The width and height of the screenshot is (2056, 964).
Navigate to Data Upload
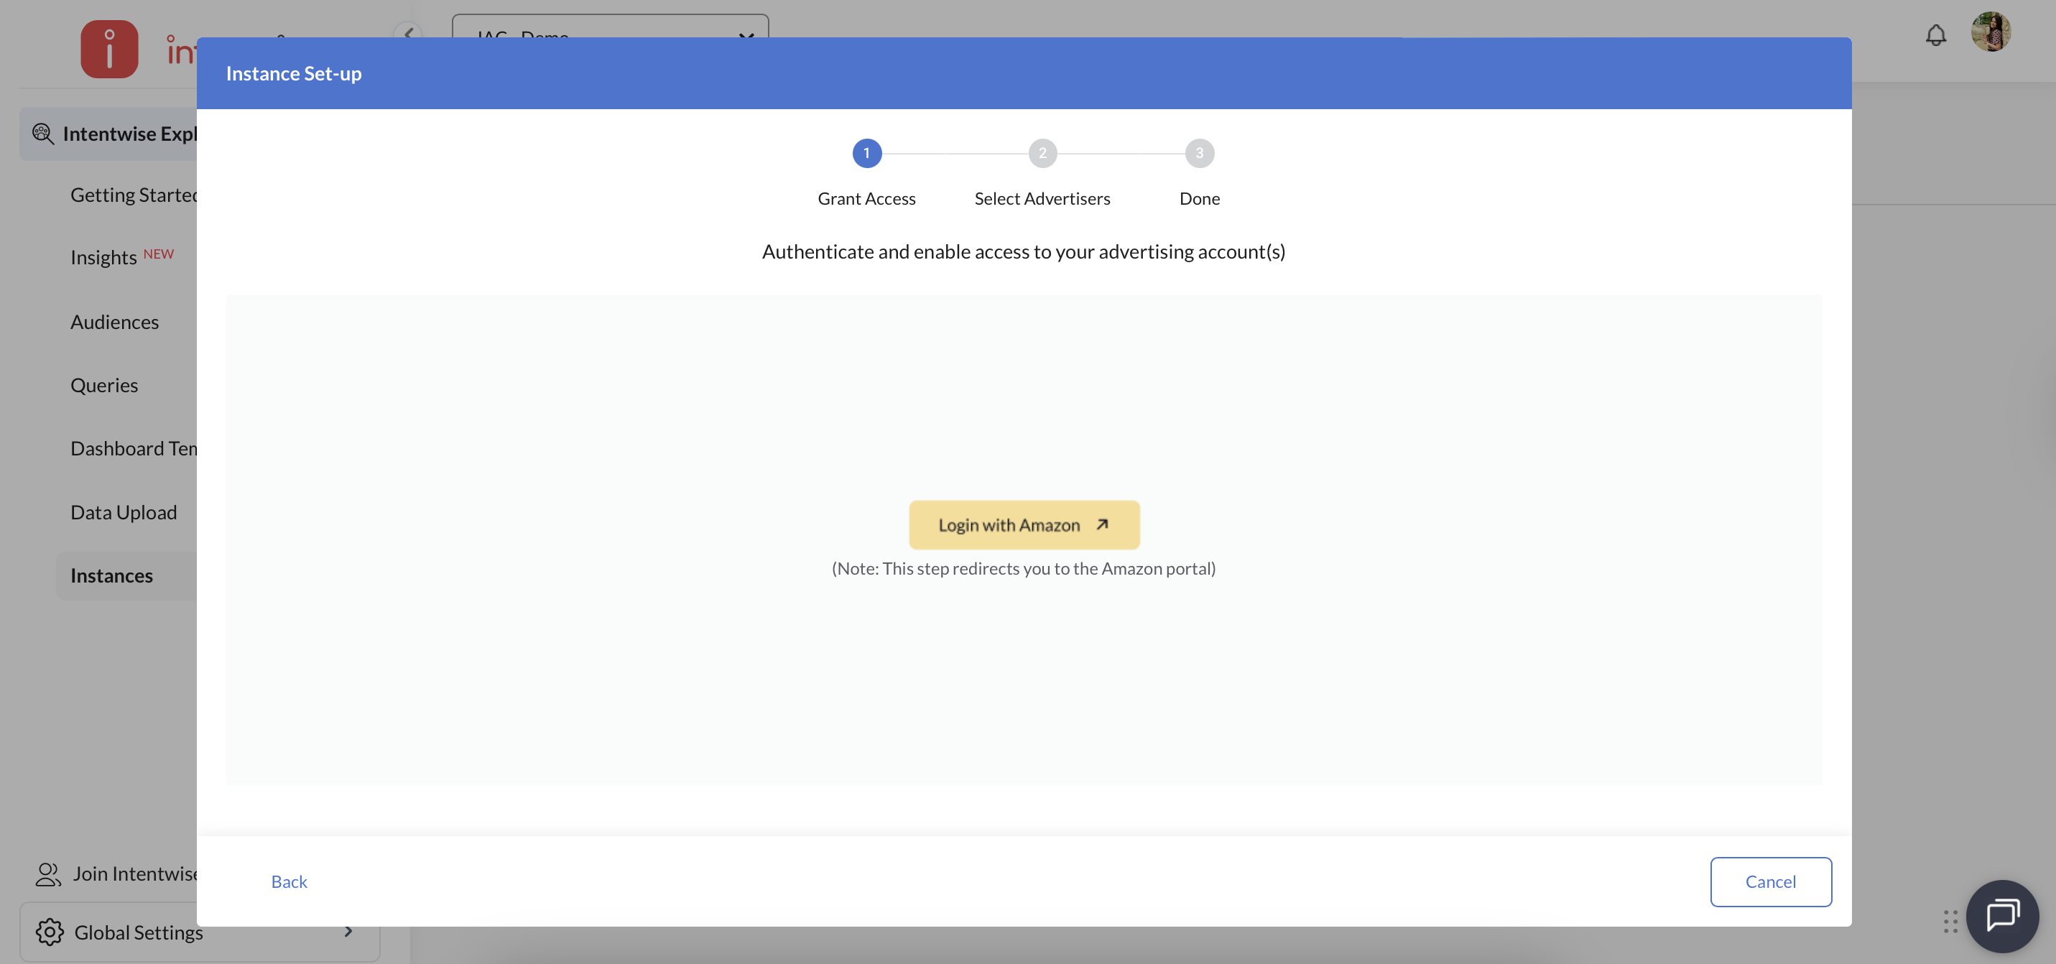click(x=124, y=512)
